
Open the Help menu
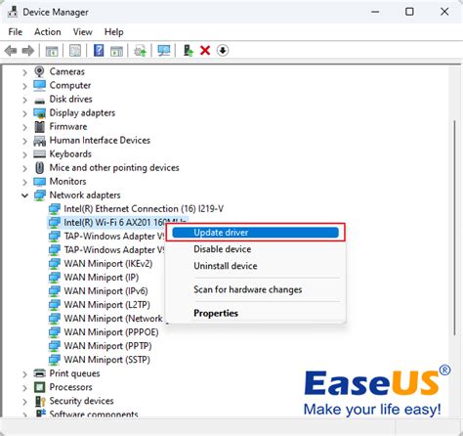click(114, 32)
